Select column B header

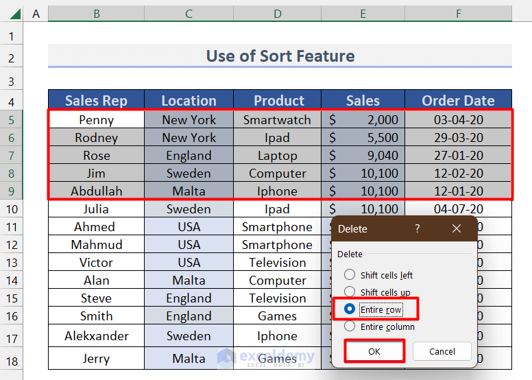(96, 14)
